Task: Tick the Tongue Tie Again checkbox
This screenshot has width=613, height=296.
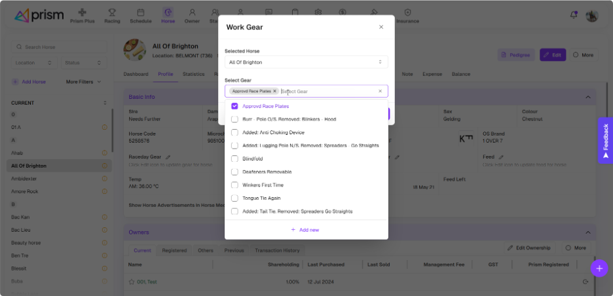Action: coord(234,198)
